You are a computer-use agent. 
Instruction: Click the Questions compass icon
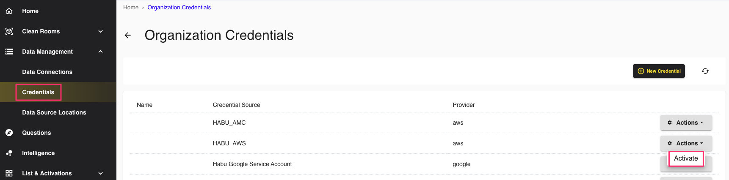pyautogui.click(x=9, y=133)
